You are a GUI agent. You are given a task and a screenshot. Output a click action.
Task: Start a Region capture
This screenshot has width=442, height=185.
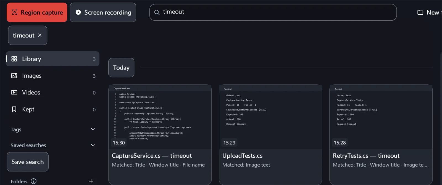37,12
